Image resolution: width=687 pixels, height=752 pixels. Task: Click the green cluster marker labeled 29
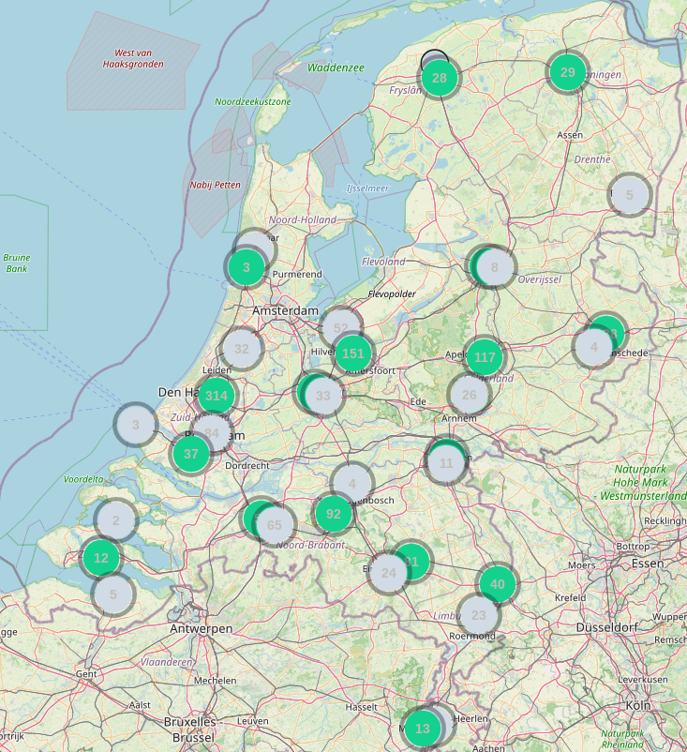point(568,72)
